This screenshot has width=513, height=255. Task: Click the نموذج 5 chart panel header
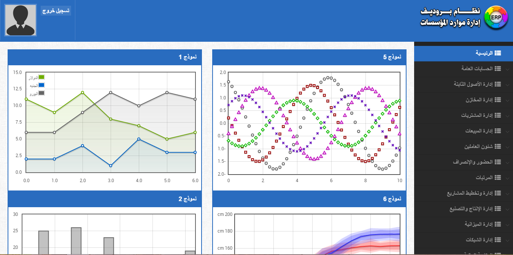[309, 57]
